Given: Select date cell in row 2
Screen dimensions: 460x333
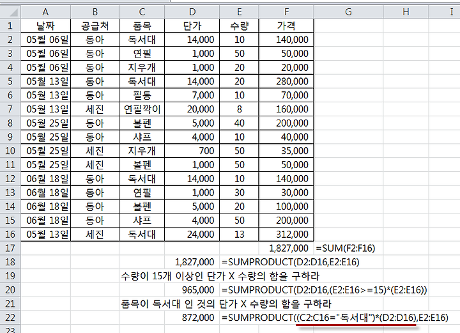Looking at the screenshot, I should point(45,40).
